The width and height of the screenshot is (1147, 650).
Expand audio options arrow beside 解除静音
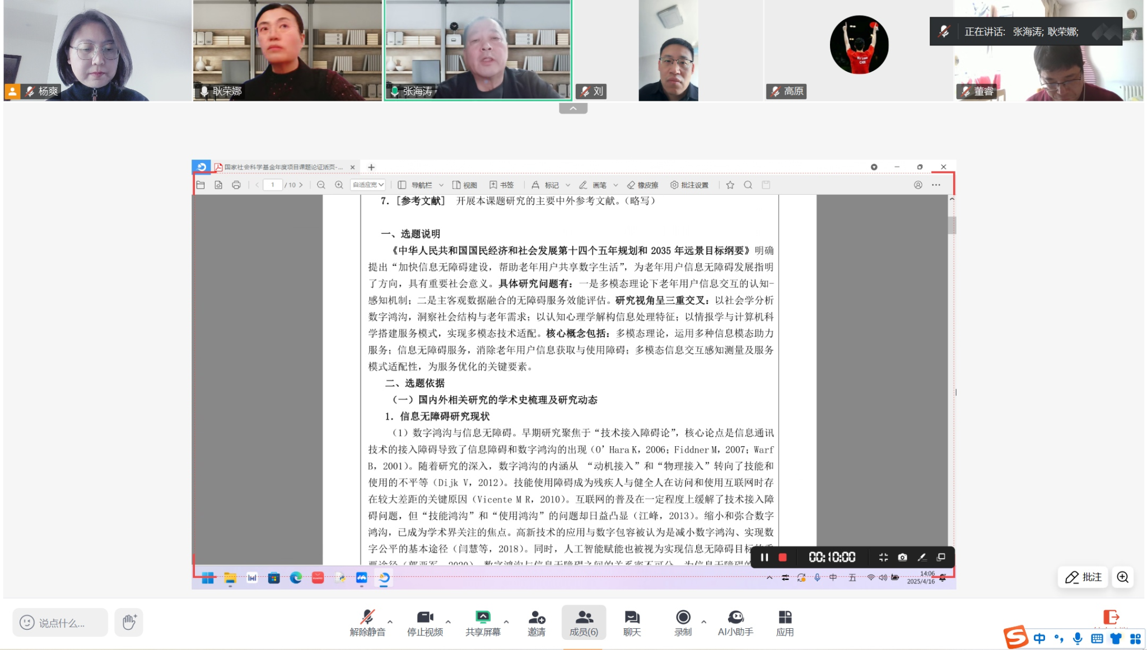pos(390,621)
